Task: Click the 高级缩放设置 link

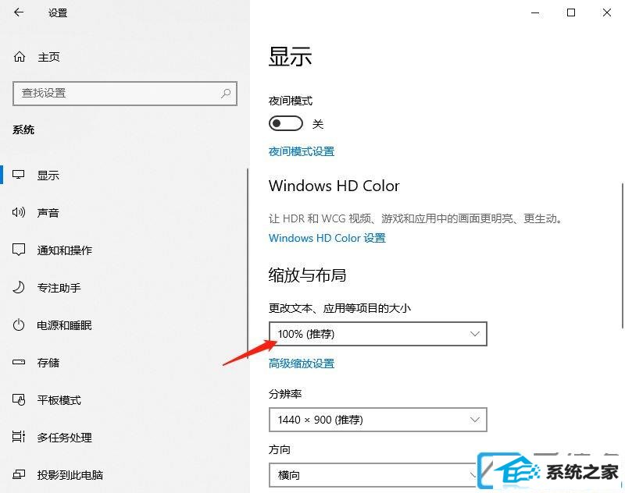Action: click(302, 364)
